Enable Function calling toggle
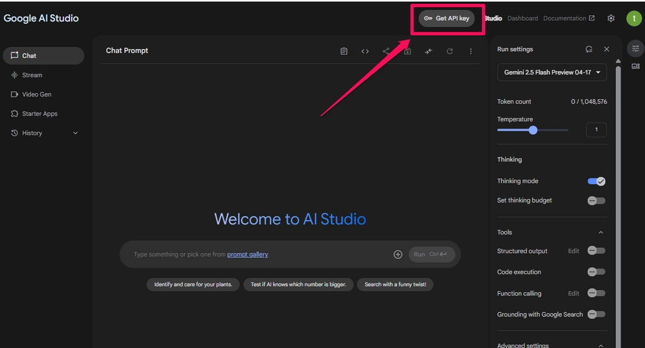Viewport: 645px width, 348px height. click(596, 293)
